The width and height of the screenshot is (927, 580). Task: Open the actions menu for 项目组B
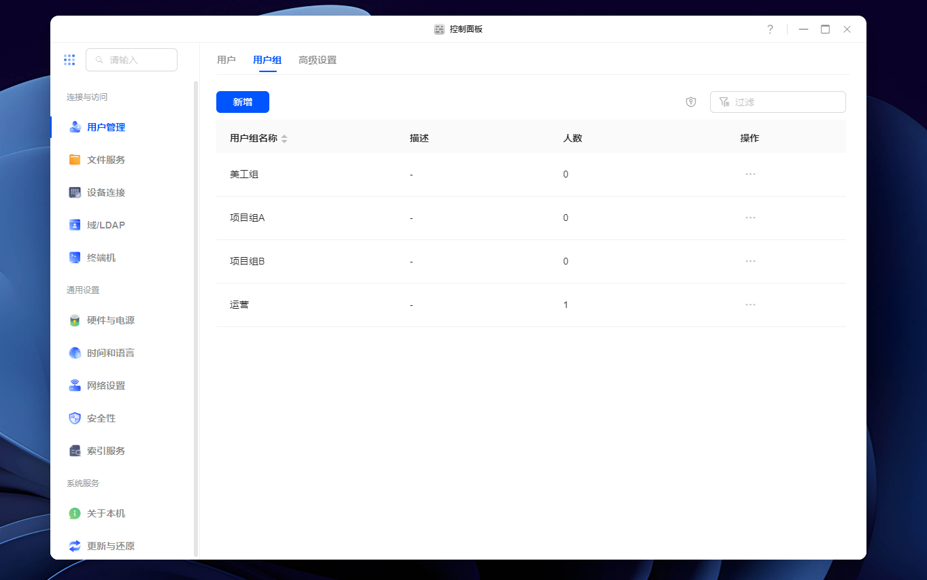pos(750,261)
